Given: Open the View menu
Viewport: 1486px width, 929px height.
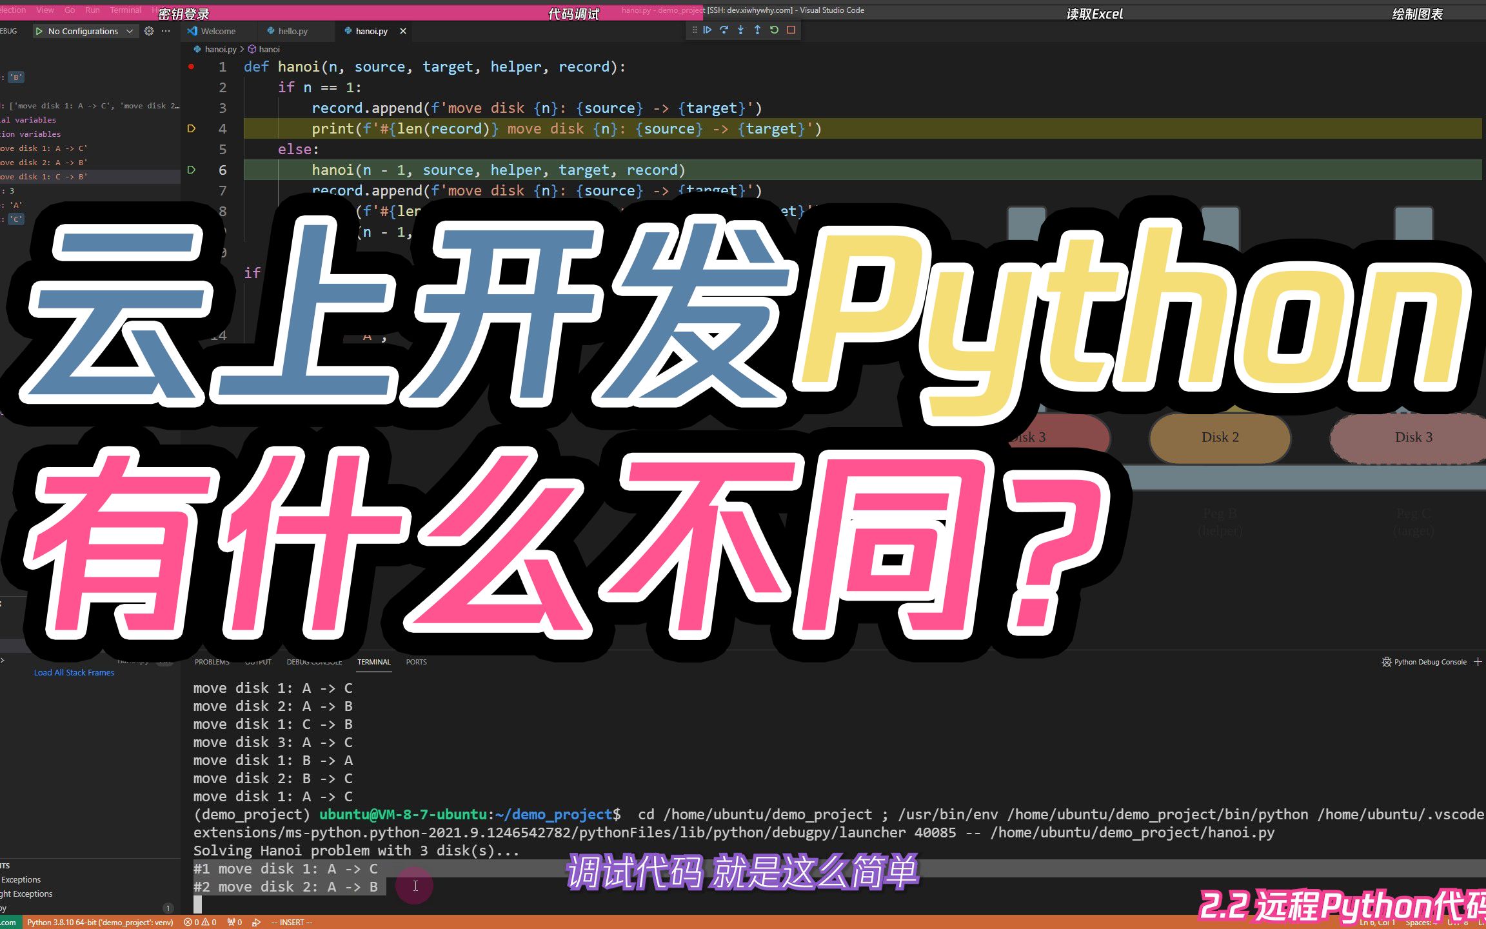Looking at the screenshot, I should coord(45,10).
